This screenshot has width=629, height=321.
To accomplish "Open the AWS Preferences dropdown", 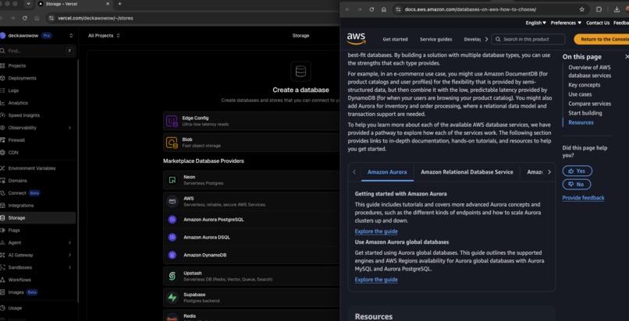I will tap(566, 23).
